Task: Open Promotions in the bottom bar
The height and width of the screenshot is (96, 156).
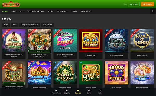Action: [x=56, y=92]
